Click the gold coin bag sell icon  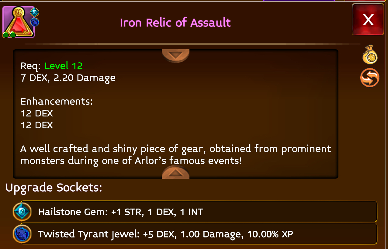[x=370, y=55]
